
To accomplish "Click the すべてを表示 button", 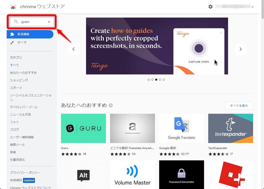I will 239,106.
